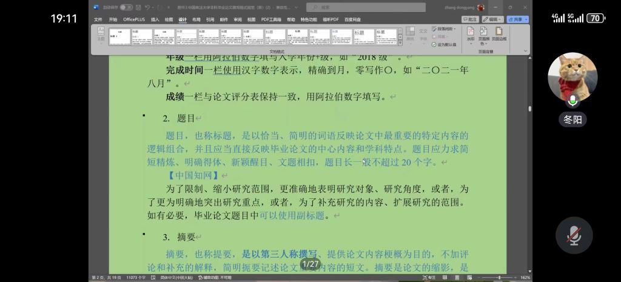Click the Page Borders (页面边框) icon
The width and height of the screenshot is (621, 282).
coord(498,33)
